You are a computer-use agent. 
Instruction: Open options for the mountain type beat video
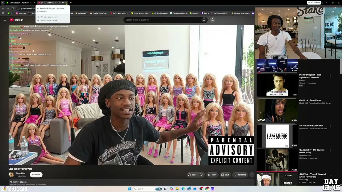[x=330, y=75]
